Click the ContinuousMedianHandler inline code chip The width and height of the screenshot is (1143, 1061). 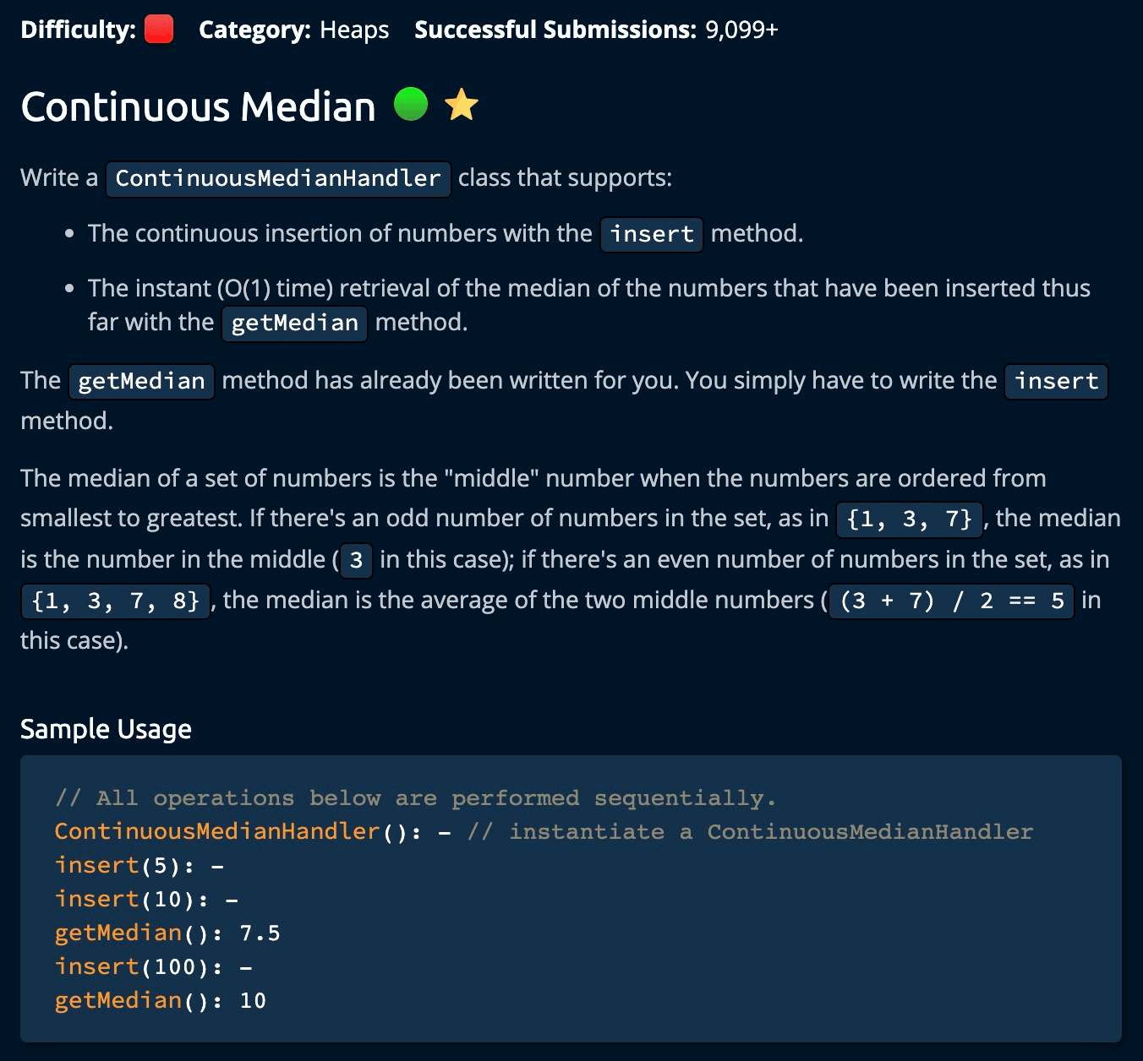[x=278, y=178]
